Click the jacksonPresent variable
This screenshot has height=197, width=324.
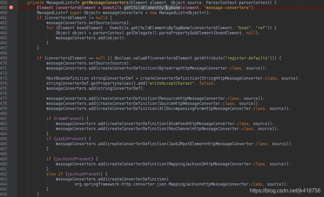(x=84, y=174)
